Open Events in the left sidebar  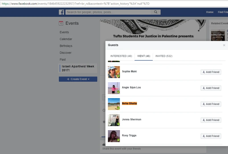click(64, 32)
